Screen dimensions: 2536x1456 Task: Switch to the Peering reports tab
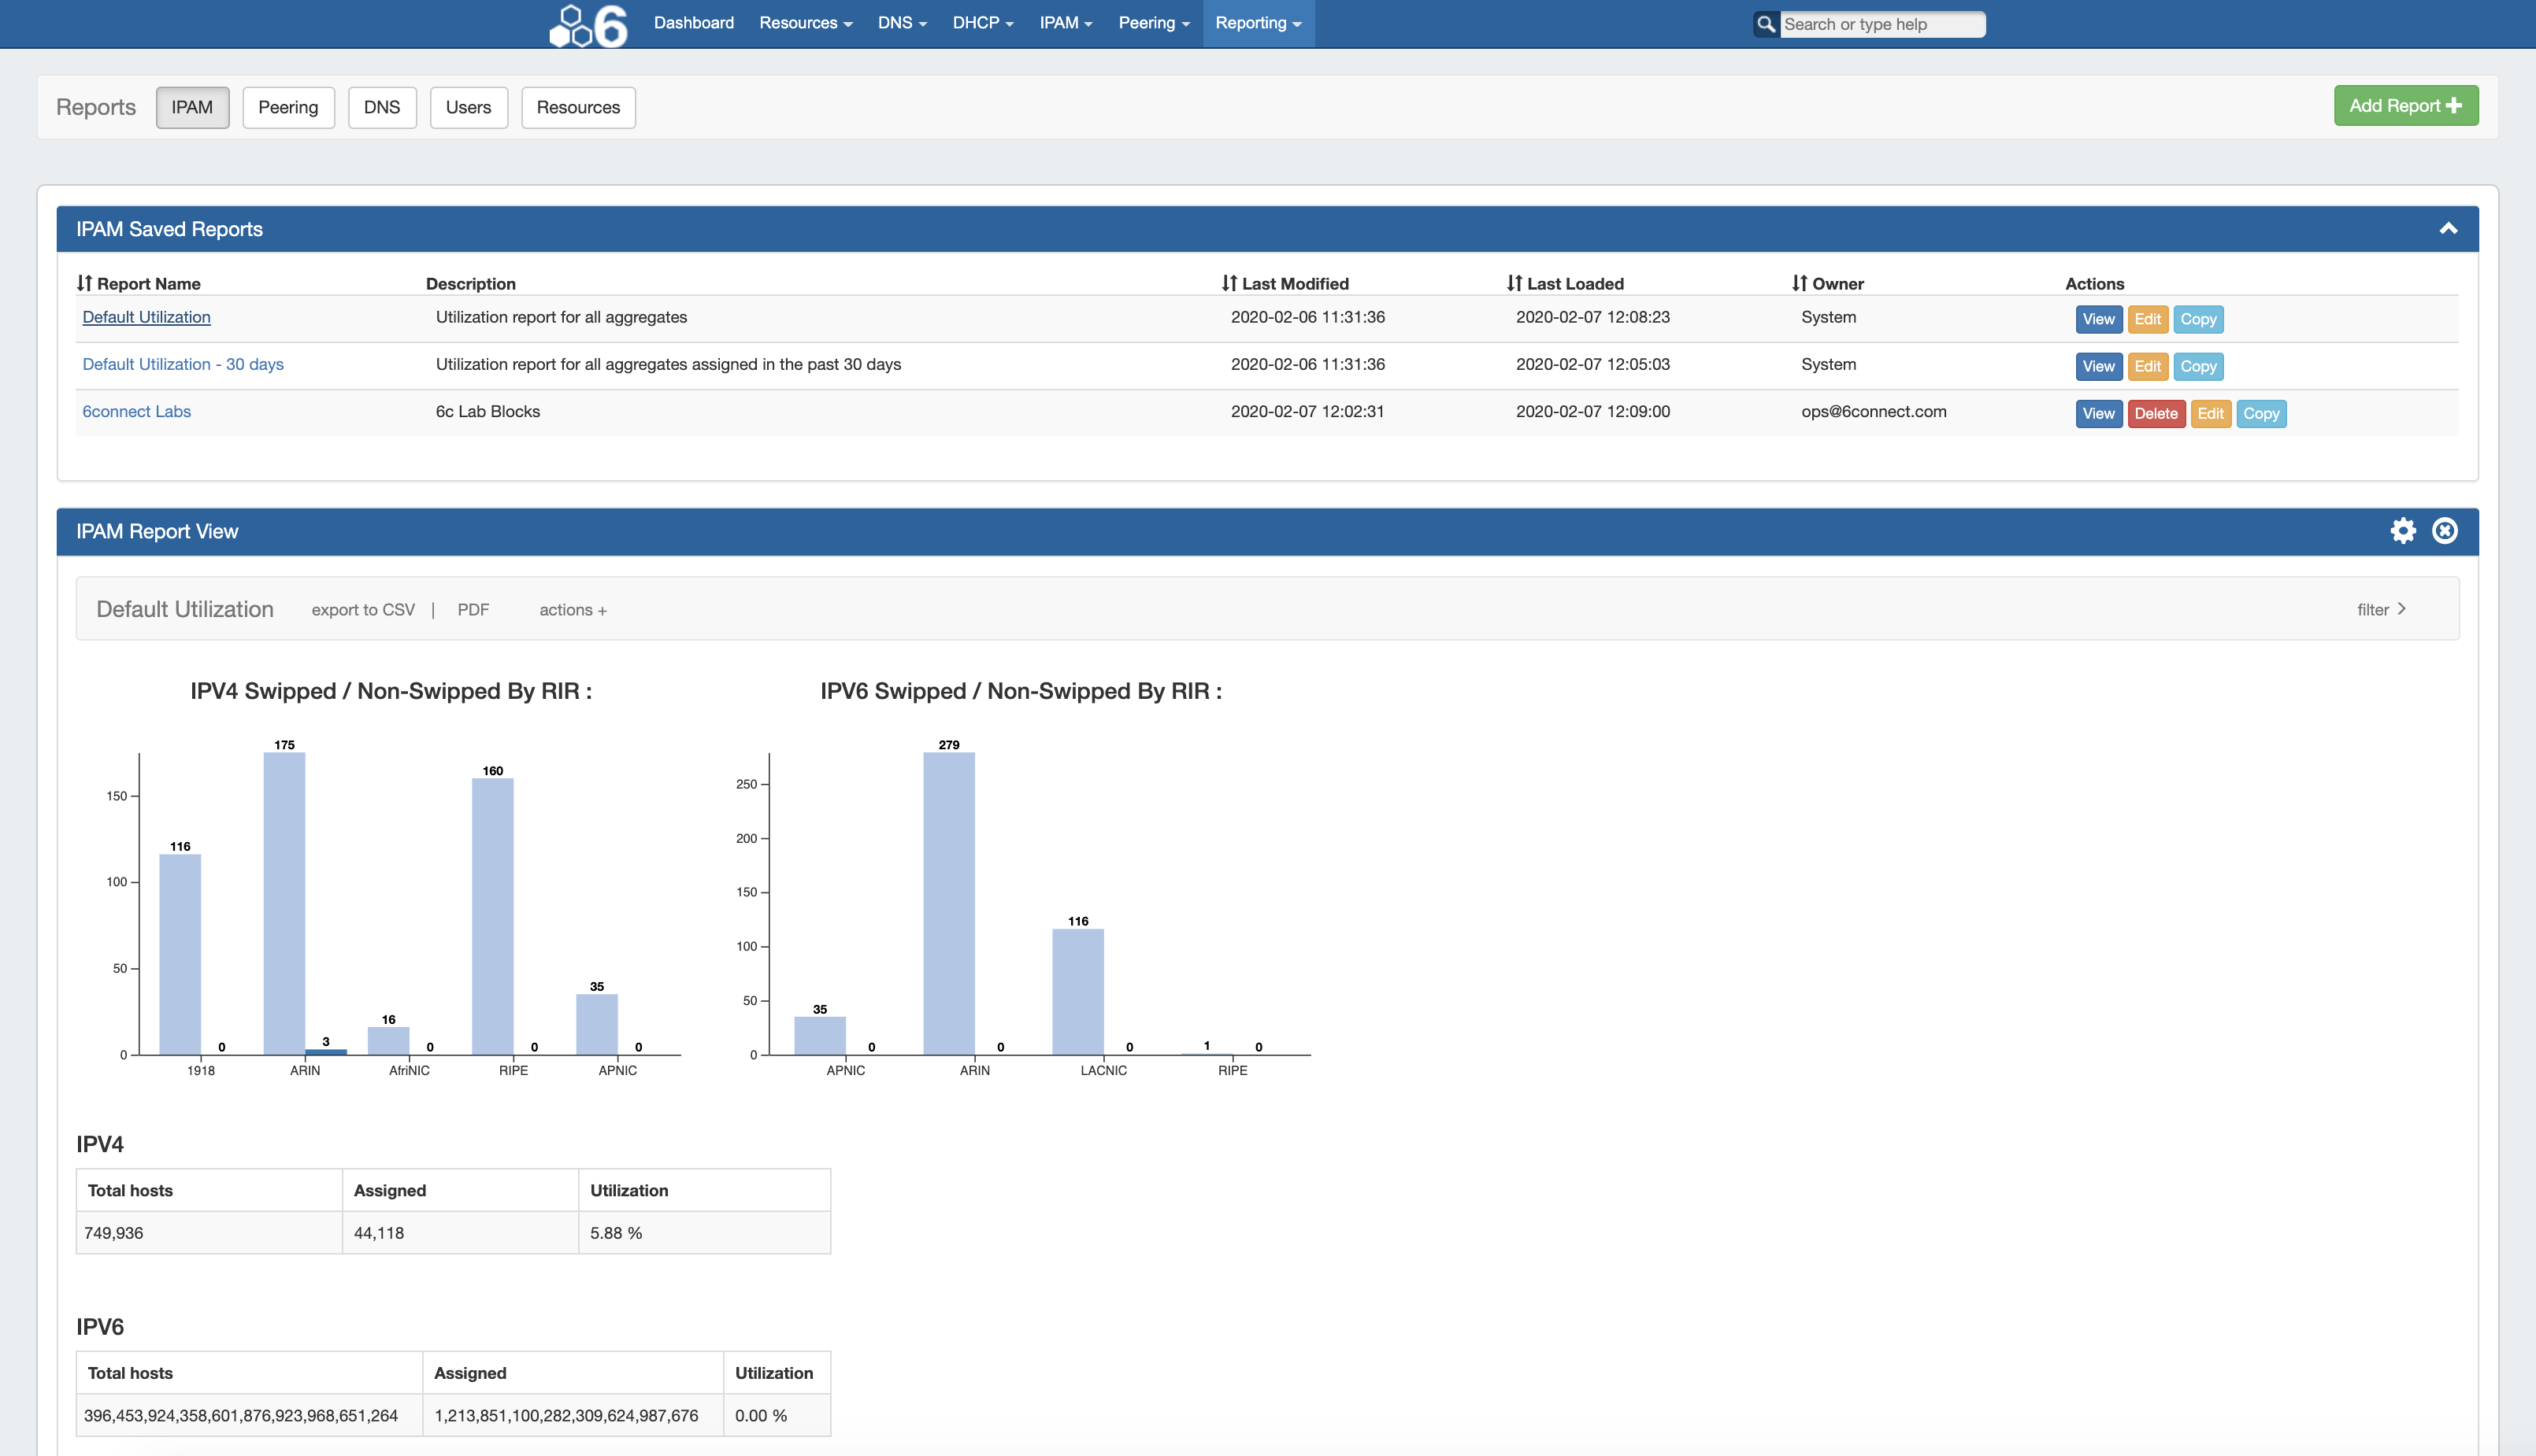coord(288,107)
